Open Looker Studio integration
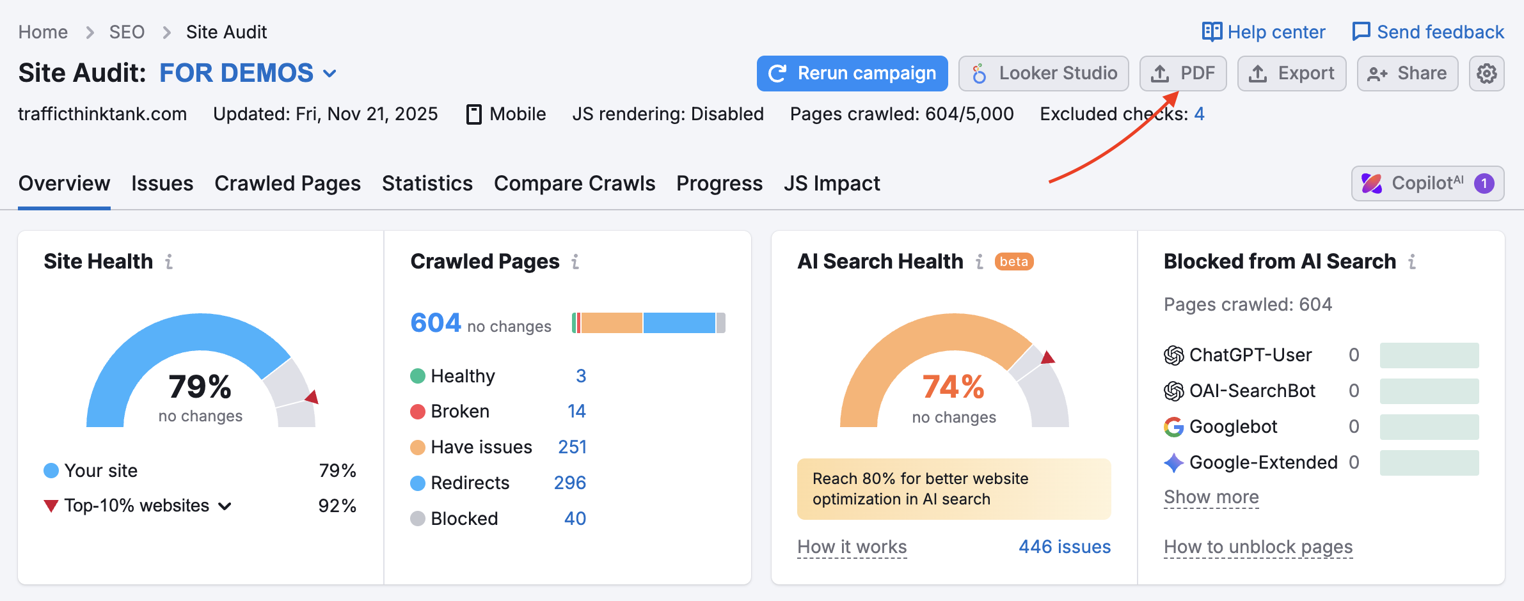The width and height of the screenshot is (1524, 601). [x=1044, y=73]
